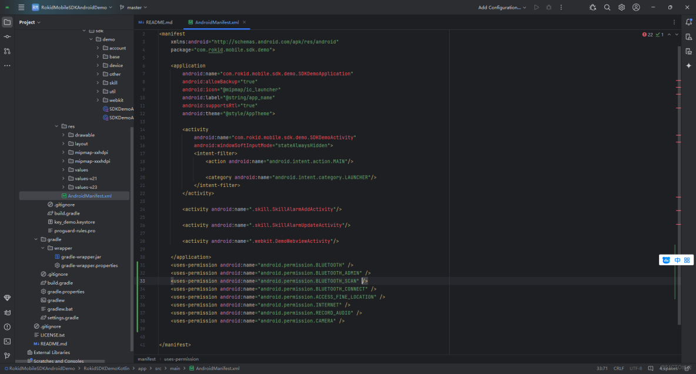This screenshot has width=696, height=374.
Task: Open the master branch dropdown
Action: coord(134,8)
